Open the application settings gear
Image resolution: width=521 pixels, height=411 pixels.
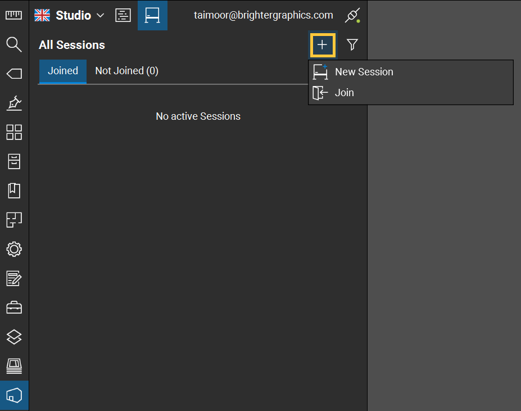(x=13, y=249)
